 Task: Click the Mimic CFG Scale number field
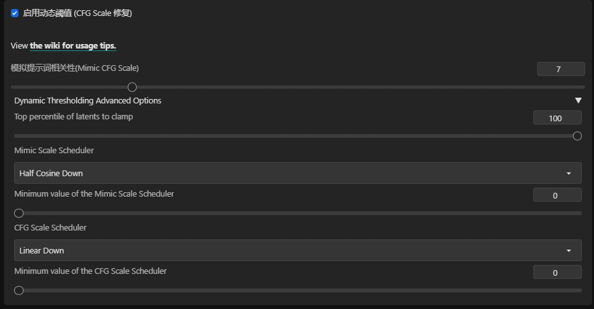[x=561, y=69]
